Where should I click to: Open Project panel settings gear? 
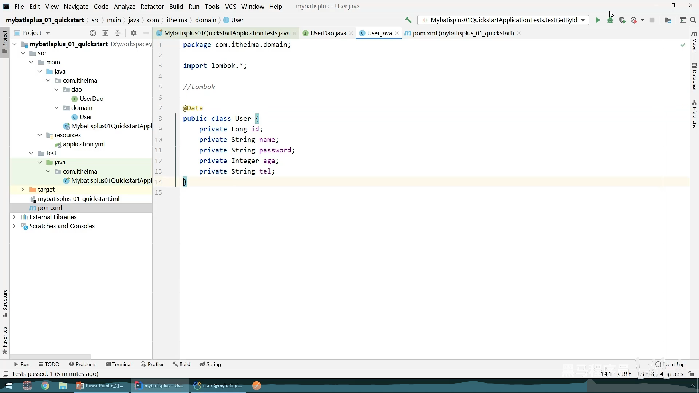click(x=134, y=33)
